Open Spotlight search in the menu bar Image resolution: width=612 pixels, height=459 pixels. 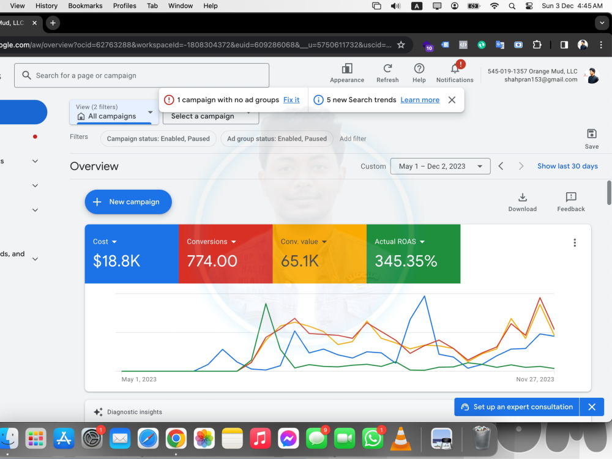coord(512,6)
